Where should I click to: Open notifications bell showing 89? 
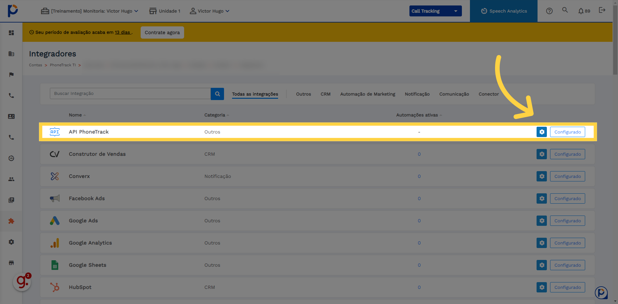(x=584, y=11)
